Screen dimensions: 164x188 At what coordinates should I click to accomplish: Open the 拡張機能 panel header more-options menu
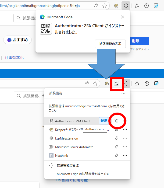123,93
